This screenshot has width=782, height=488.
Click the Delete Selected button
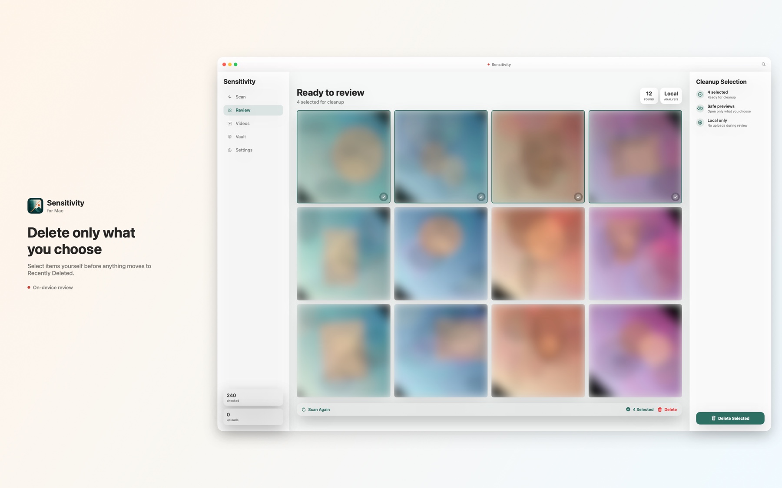point(730,418)
